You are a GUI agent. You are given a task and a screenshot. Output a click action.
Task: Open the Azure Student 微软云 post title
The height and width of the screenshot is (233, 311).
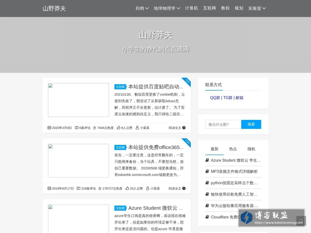155,208
